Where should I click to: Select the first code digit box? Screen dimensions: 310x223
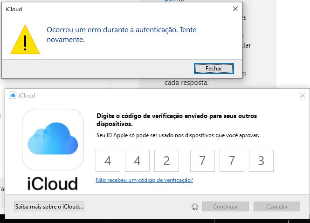click(x=108, y=160)
